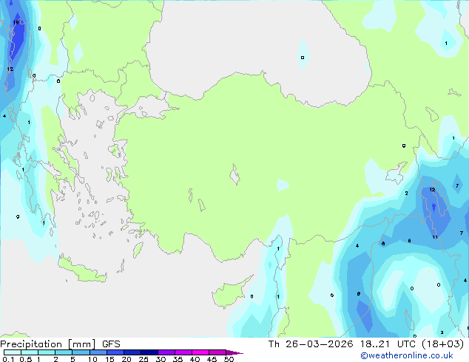The image size is (469, 362).
Task: Click the 'Precipitation [mm] GFS' title text
Action: click(60, 344)
